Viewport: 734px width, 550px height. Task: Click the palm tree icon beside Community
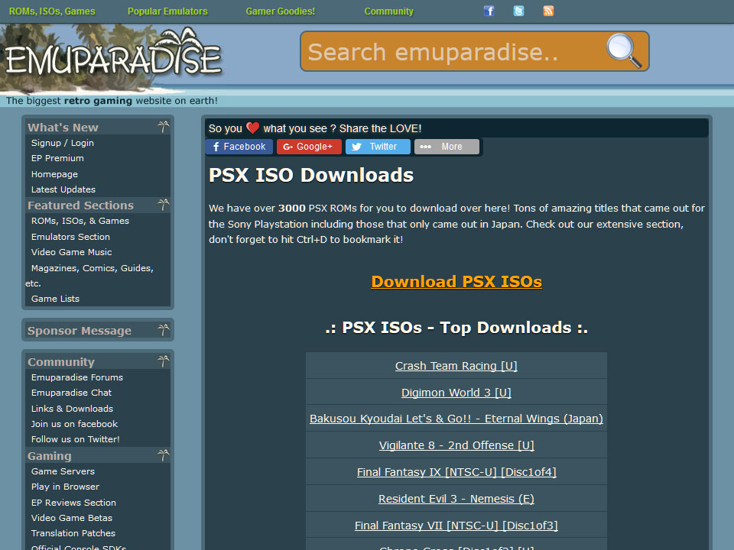click(163, 361)
